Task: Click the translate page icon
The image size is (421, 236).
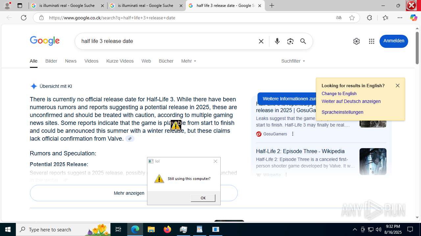Action: 339,18
